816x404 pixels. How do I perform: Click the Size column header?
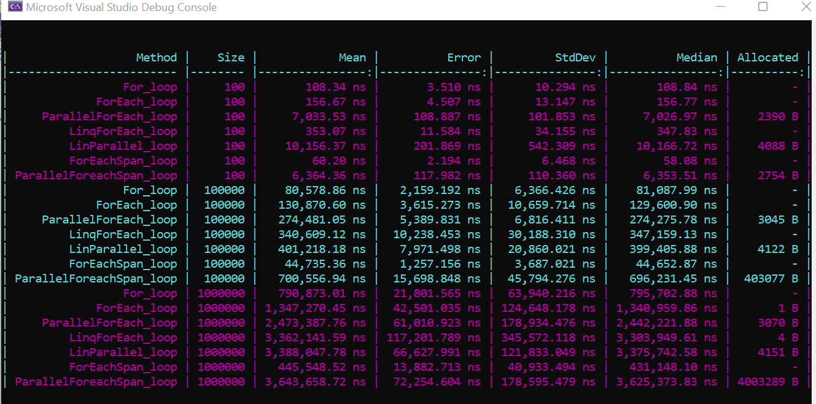(231, 57)
